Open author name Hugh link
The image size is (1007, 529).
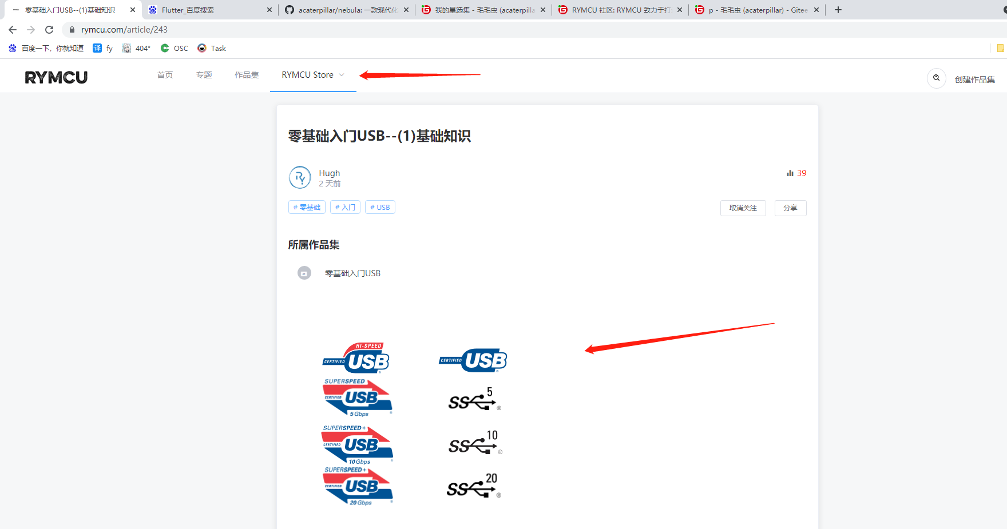coord(329,173)
